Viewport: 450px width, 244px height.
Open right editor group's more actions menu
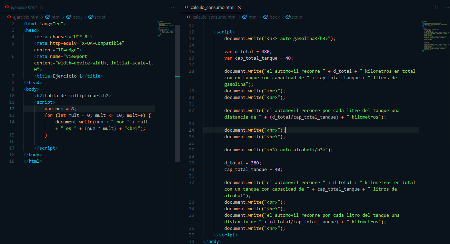coord(446,7)
